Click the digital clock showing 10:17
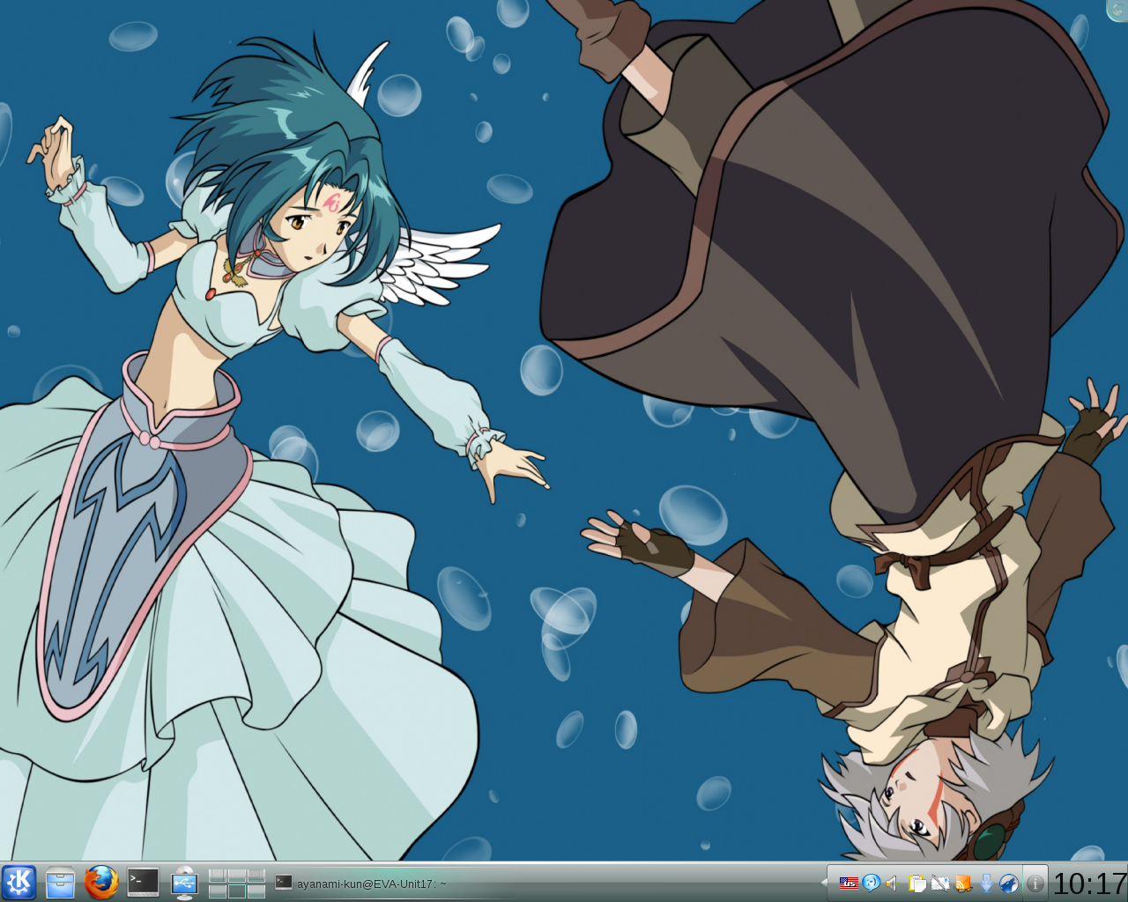This screenshot has height=902, width=1128. [1090, 883]
